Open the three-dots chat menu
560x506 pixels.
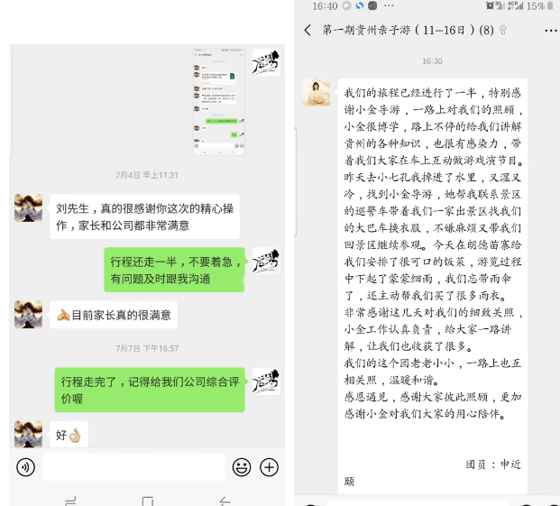[x=551, y=31]
